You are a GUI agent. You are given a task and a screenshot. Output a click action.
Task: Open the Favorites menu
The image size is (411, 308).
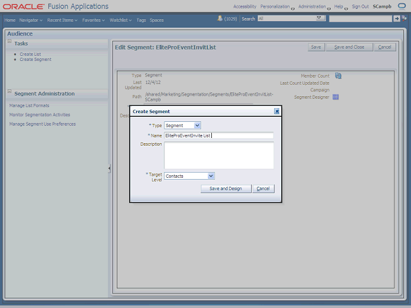(x=93, y=20)
